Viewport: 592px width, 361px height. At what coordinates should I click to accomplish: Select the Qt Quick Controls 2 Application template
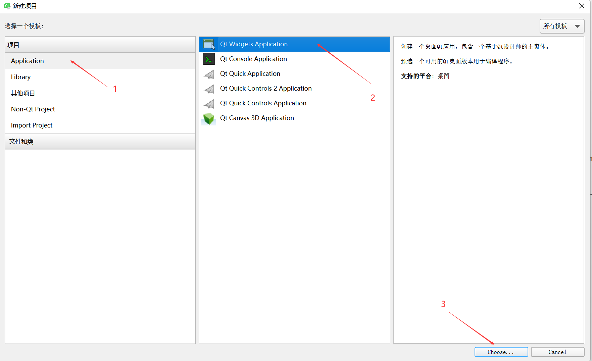pos(294,89)
